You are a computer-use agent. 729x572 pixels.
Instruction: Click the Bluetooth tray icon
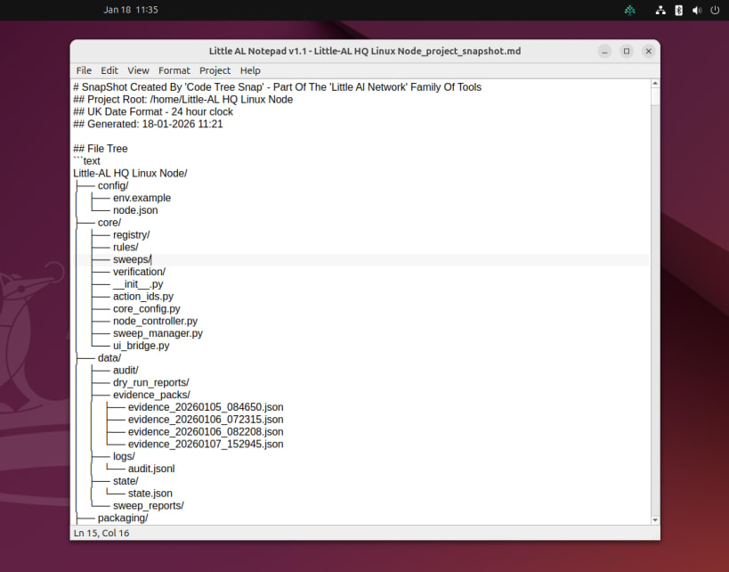pos(679,10)
